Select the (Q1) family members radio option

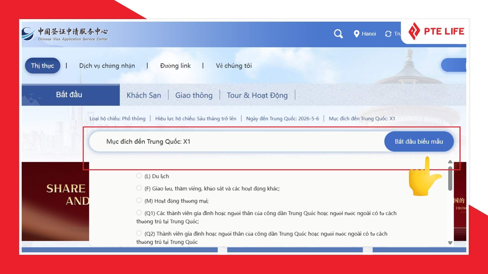139,213
